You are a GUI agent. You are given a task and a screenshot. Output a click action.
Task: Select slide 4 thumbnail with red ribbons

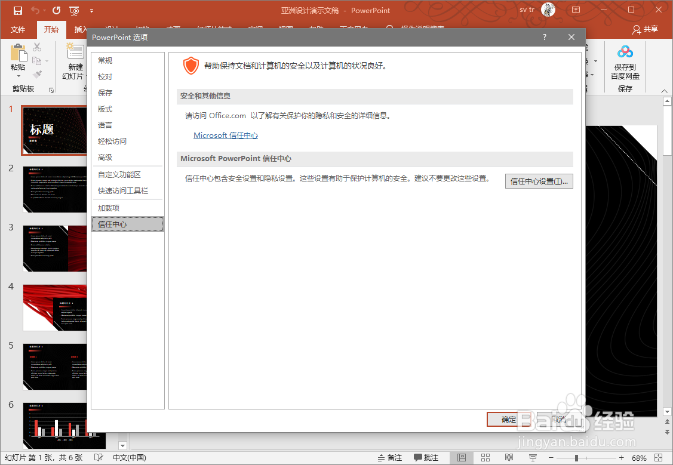tap(55, 307)
